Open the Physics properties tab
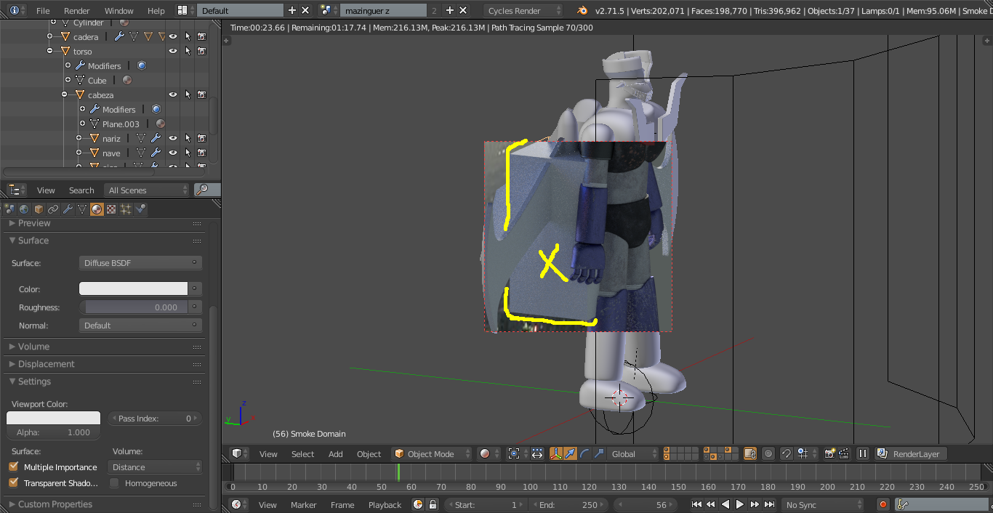993x513 pixels. coord(140,209)
